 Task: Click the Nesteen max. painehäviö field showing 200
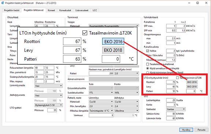coord(101,73)
